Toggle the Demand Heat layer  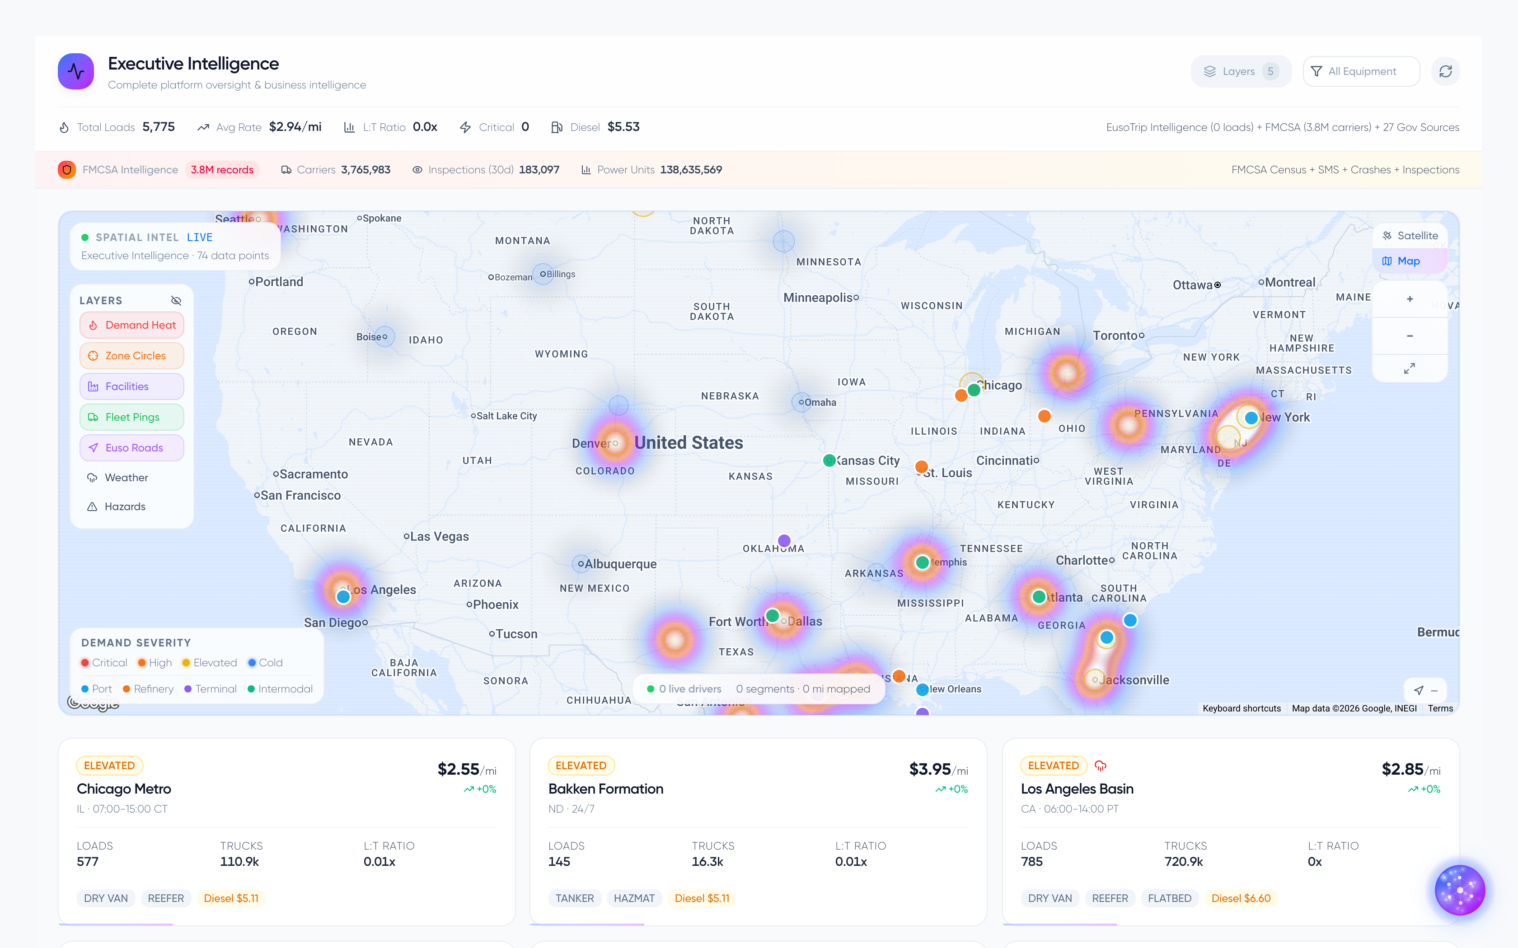coord(132,325)
